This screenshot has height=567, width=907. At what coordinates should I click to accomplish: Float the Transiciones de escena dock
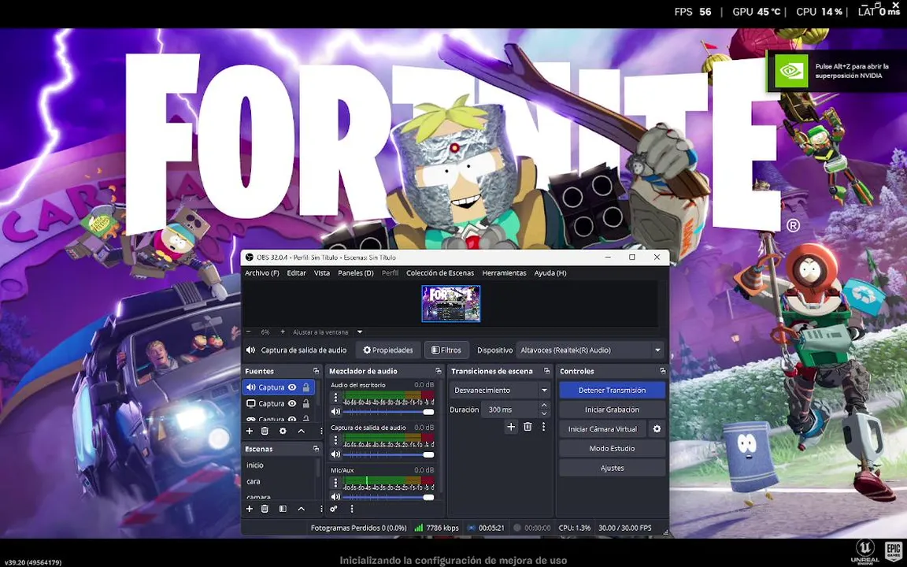point(546,372)
